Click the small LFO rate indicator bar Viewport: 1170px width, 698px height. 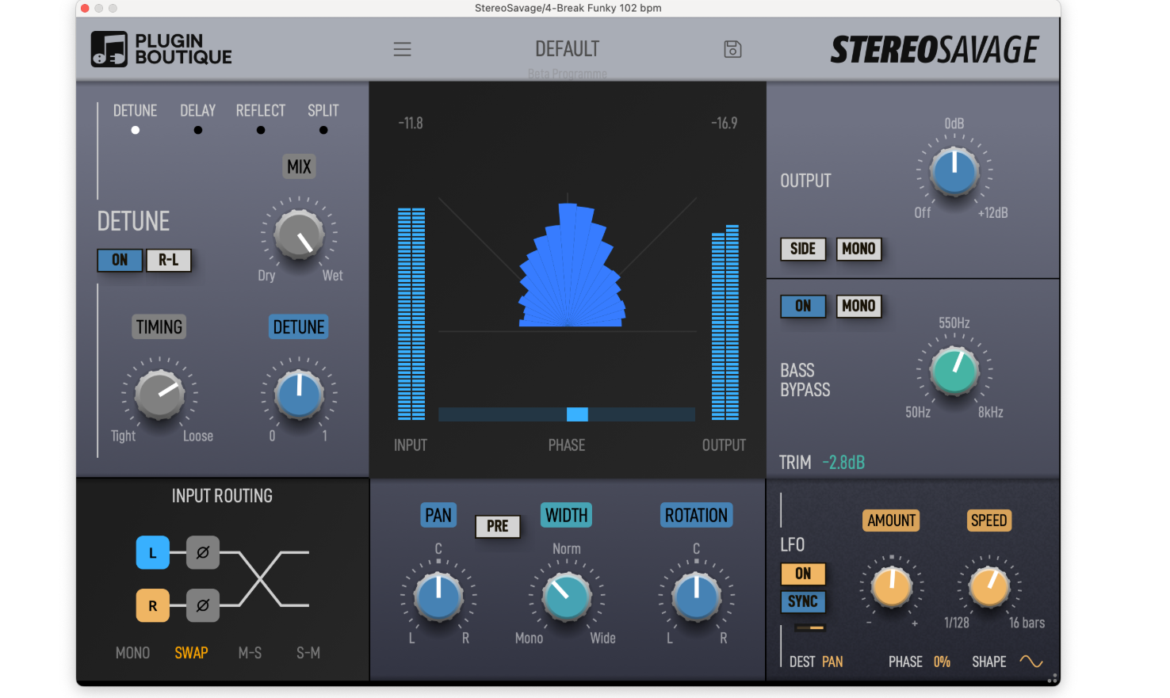pyautogui.click(x=810, y=627)
